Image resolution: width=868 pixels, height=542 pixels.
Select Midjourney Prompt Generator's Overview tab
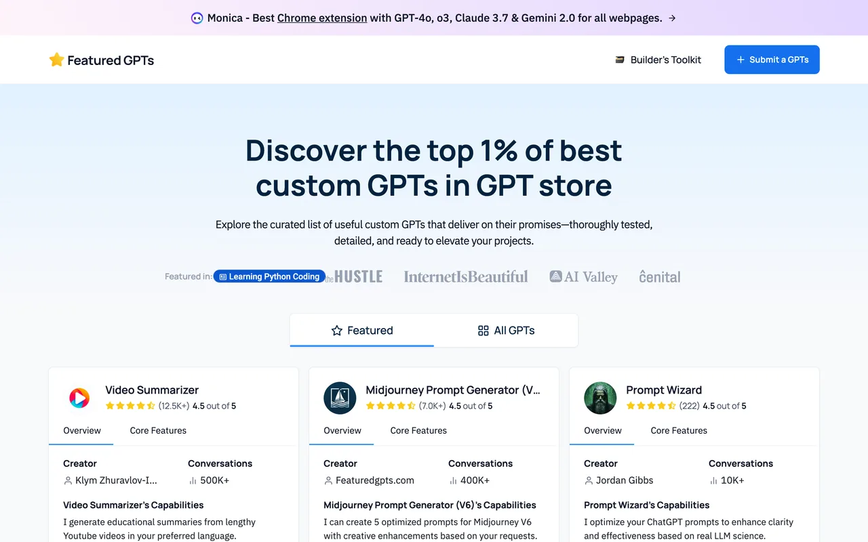click(342, 431)
